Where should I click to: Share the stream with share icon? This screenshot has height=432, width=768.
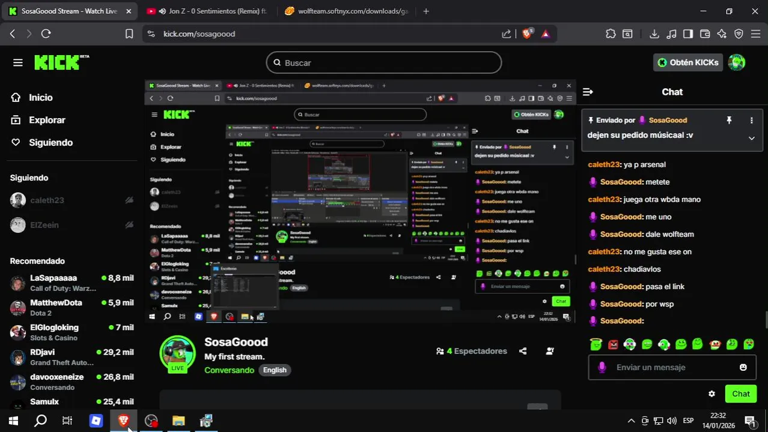click(523, 351)
